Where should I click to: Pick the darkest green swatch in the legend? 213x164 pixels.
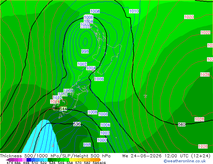point(50,160)
